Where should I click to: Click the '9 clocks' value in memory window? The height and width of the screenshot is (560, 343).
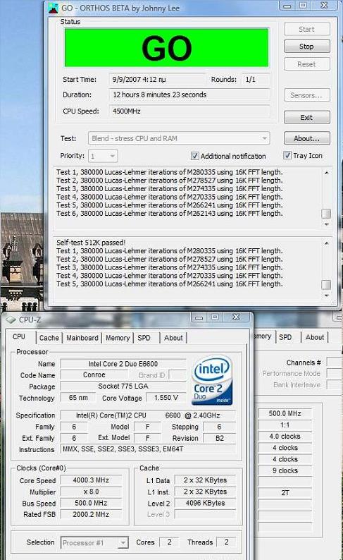pos(285,470)
